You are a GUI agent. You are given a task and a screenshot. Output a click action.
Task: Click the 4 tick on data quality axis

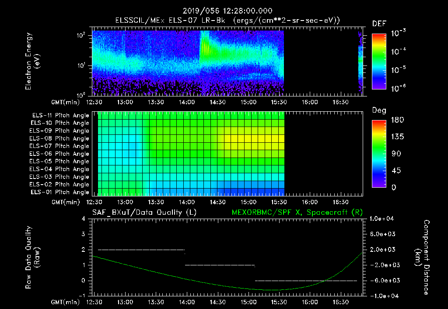pyautogui.click(x=84, y=219)
